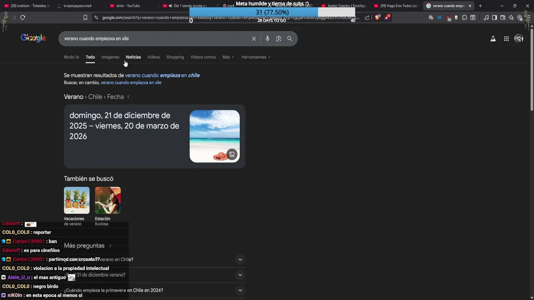Bookmark this page with the bookmark icon
Screen dimensions: 534x300
pyautogui.click(x=85, y=17)
